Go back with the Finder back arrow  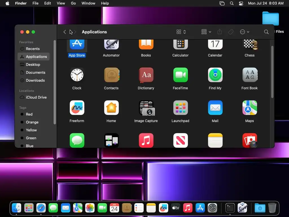[65, 32]
